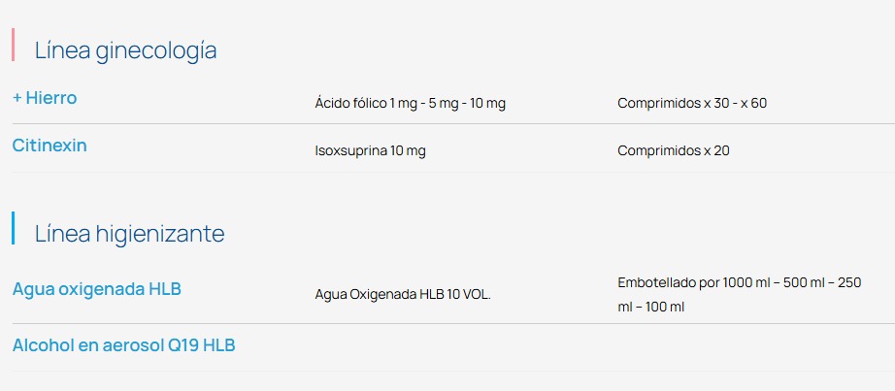
Task: Click the Línea ginecología section heading
Action: [125, 50]
